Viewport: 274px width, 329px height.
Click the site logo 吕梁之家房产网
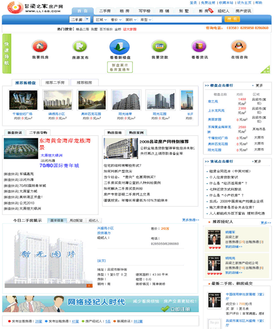(35, 8)
